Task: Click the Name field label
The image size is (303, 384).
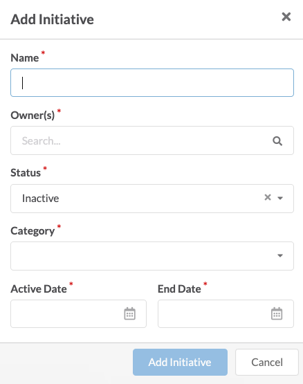Action: pyautogui.click(x=24, y=58)
